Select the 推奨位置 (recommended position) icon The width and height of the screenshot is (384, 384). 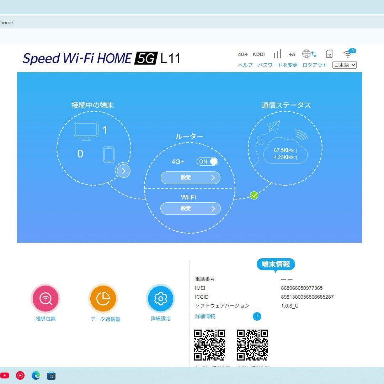(x=46, y=299)
